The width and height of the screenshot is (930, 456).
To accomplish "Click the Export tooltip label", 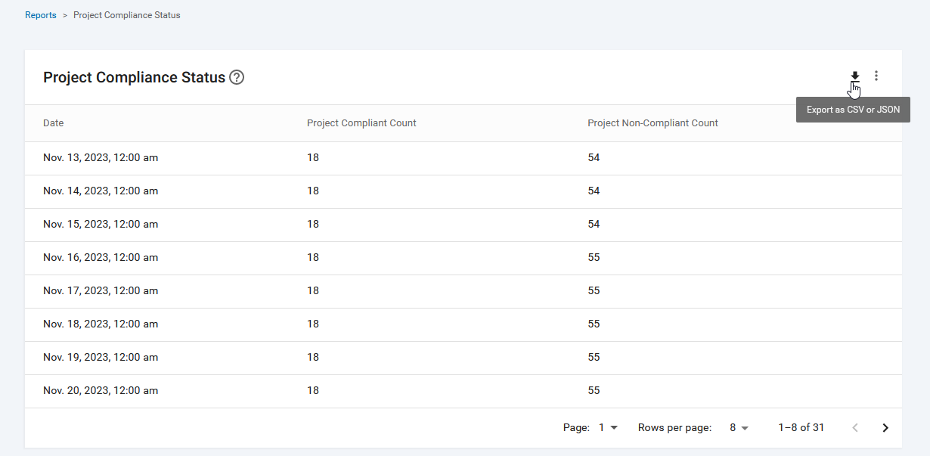I will pyautogui.click(x=853, y=109).
